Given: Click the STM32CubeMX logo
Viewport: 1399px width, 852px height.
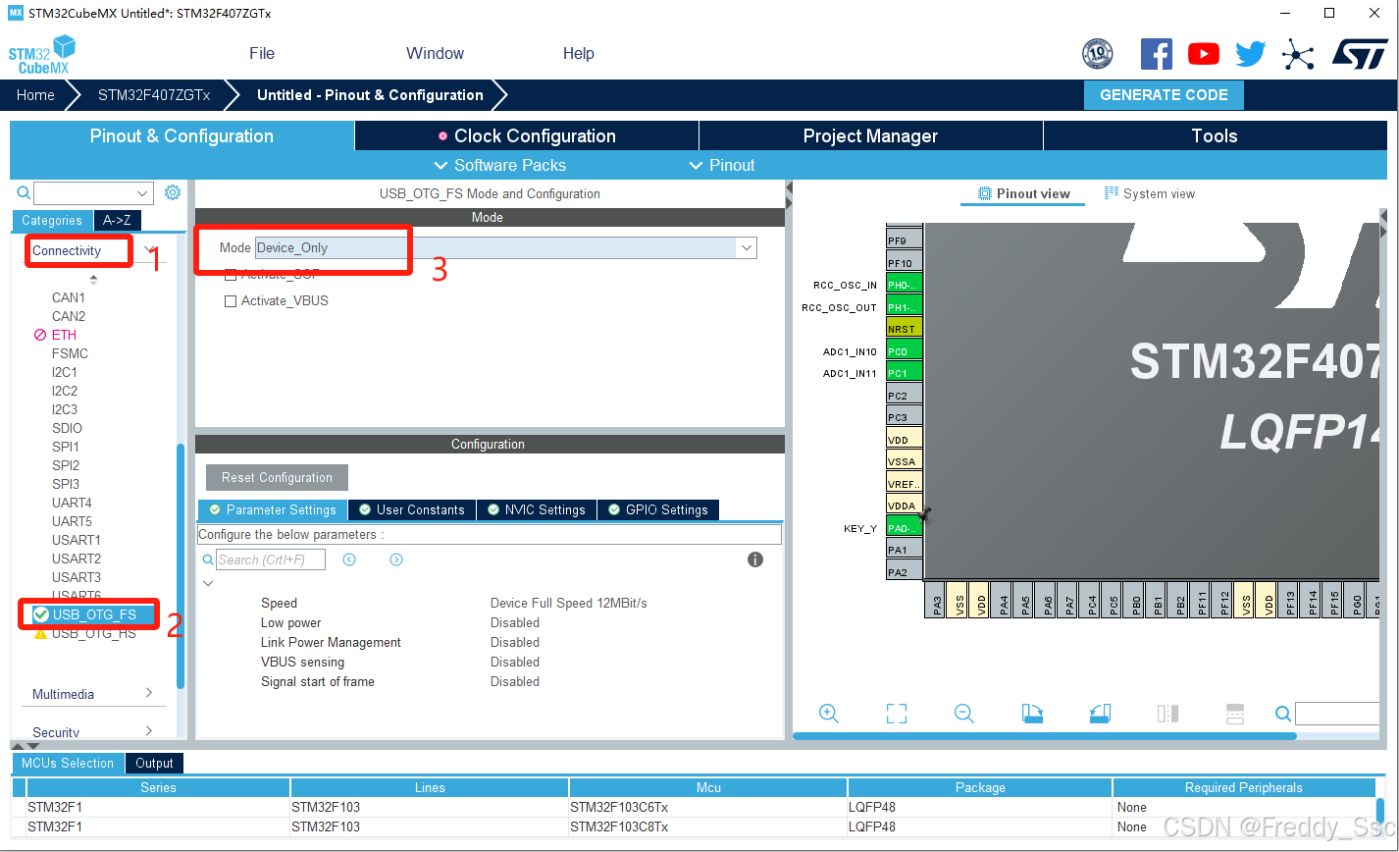Looking at the screenshot, I should 42,54.
